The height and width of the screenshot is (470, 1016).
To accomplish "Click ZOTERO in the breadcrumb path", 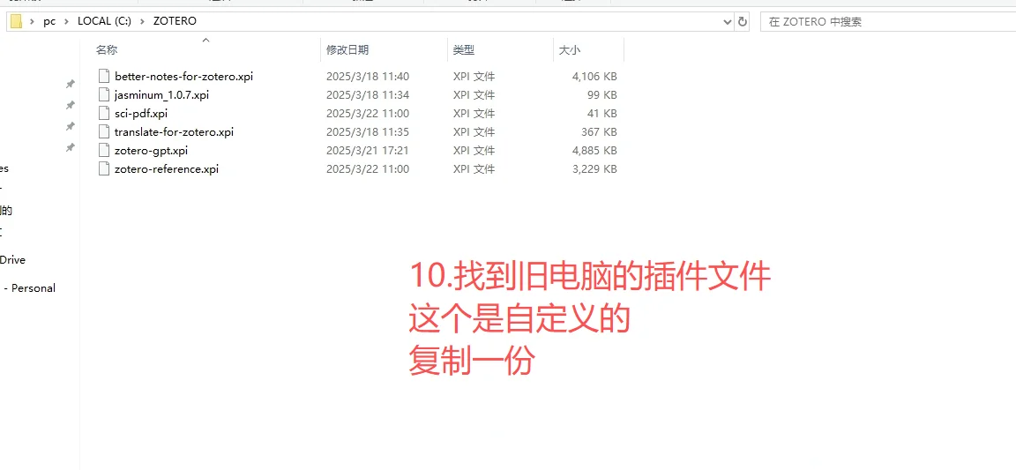I will point(175,21).
